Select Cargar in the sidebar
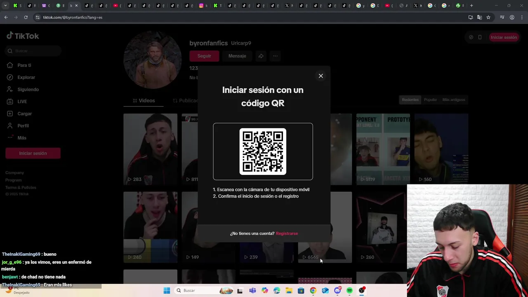The image size is (528, 297). click(x=24, y=113)
